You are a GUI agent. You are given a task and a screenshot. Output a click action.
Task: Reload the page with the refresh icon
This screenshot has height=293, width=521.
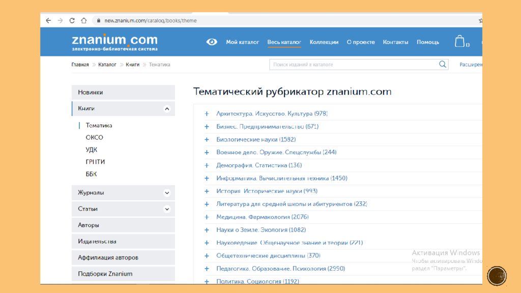(72, 20)
